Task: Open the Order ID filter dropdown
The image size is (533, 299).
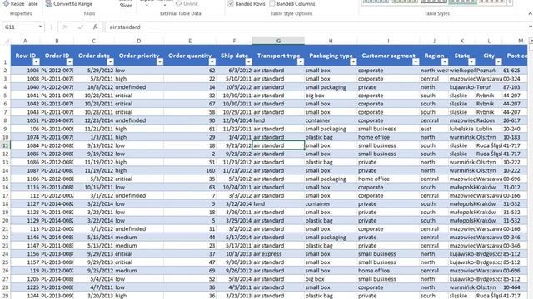Action: point(70,61)
